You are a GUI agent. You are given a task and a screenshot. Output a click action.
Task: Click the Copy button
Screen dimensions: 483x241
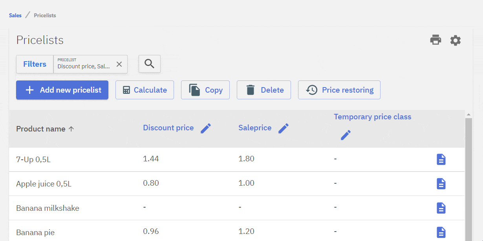205,90
